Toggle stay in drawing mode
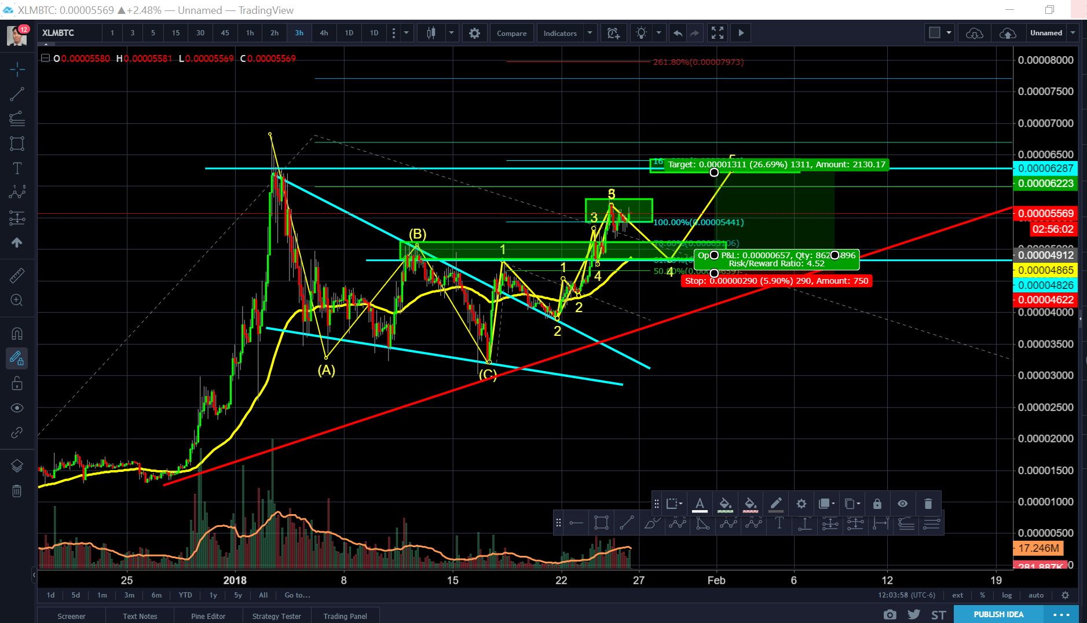This screenshot has height=623, width=1087. 17,358
